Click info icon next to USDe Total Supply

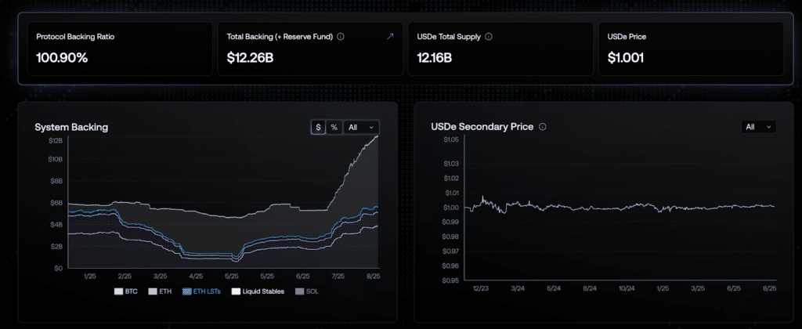pyautogui.click(x=489, y=37)
